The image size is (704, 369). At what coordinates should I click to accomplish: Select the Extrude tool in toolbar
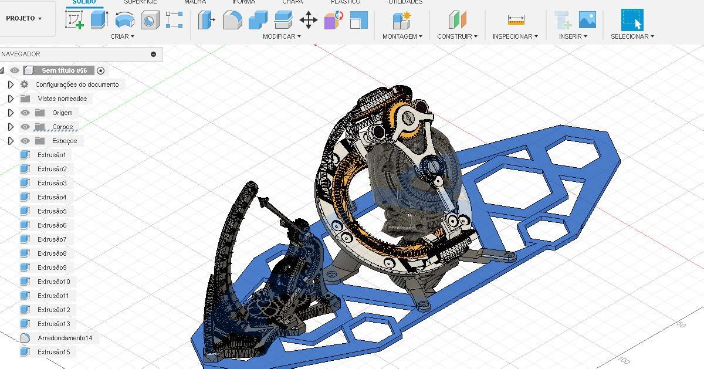tap(99, 20)
